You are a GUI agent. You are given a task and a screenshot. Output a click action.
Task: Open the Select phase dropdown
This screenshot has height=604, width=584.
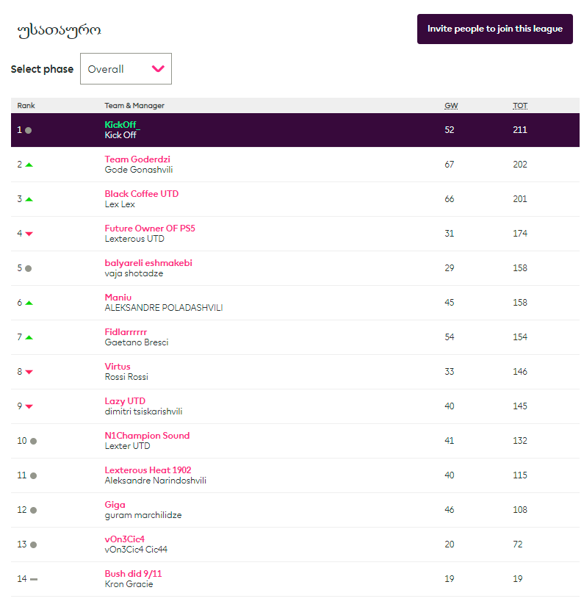click(126, 69)
